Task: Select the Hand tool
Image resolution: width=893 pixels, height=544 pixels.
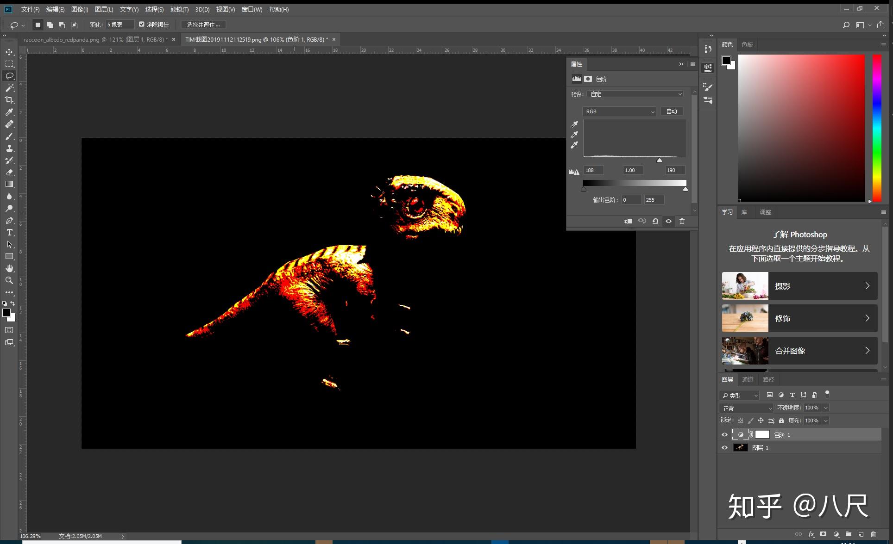Action: [9, 268]
